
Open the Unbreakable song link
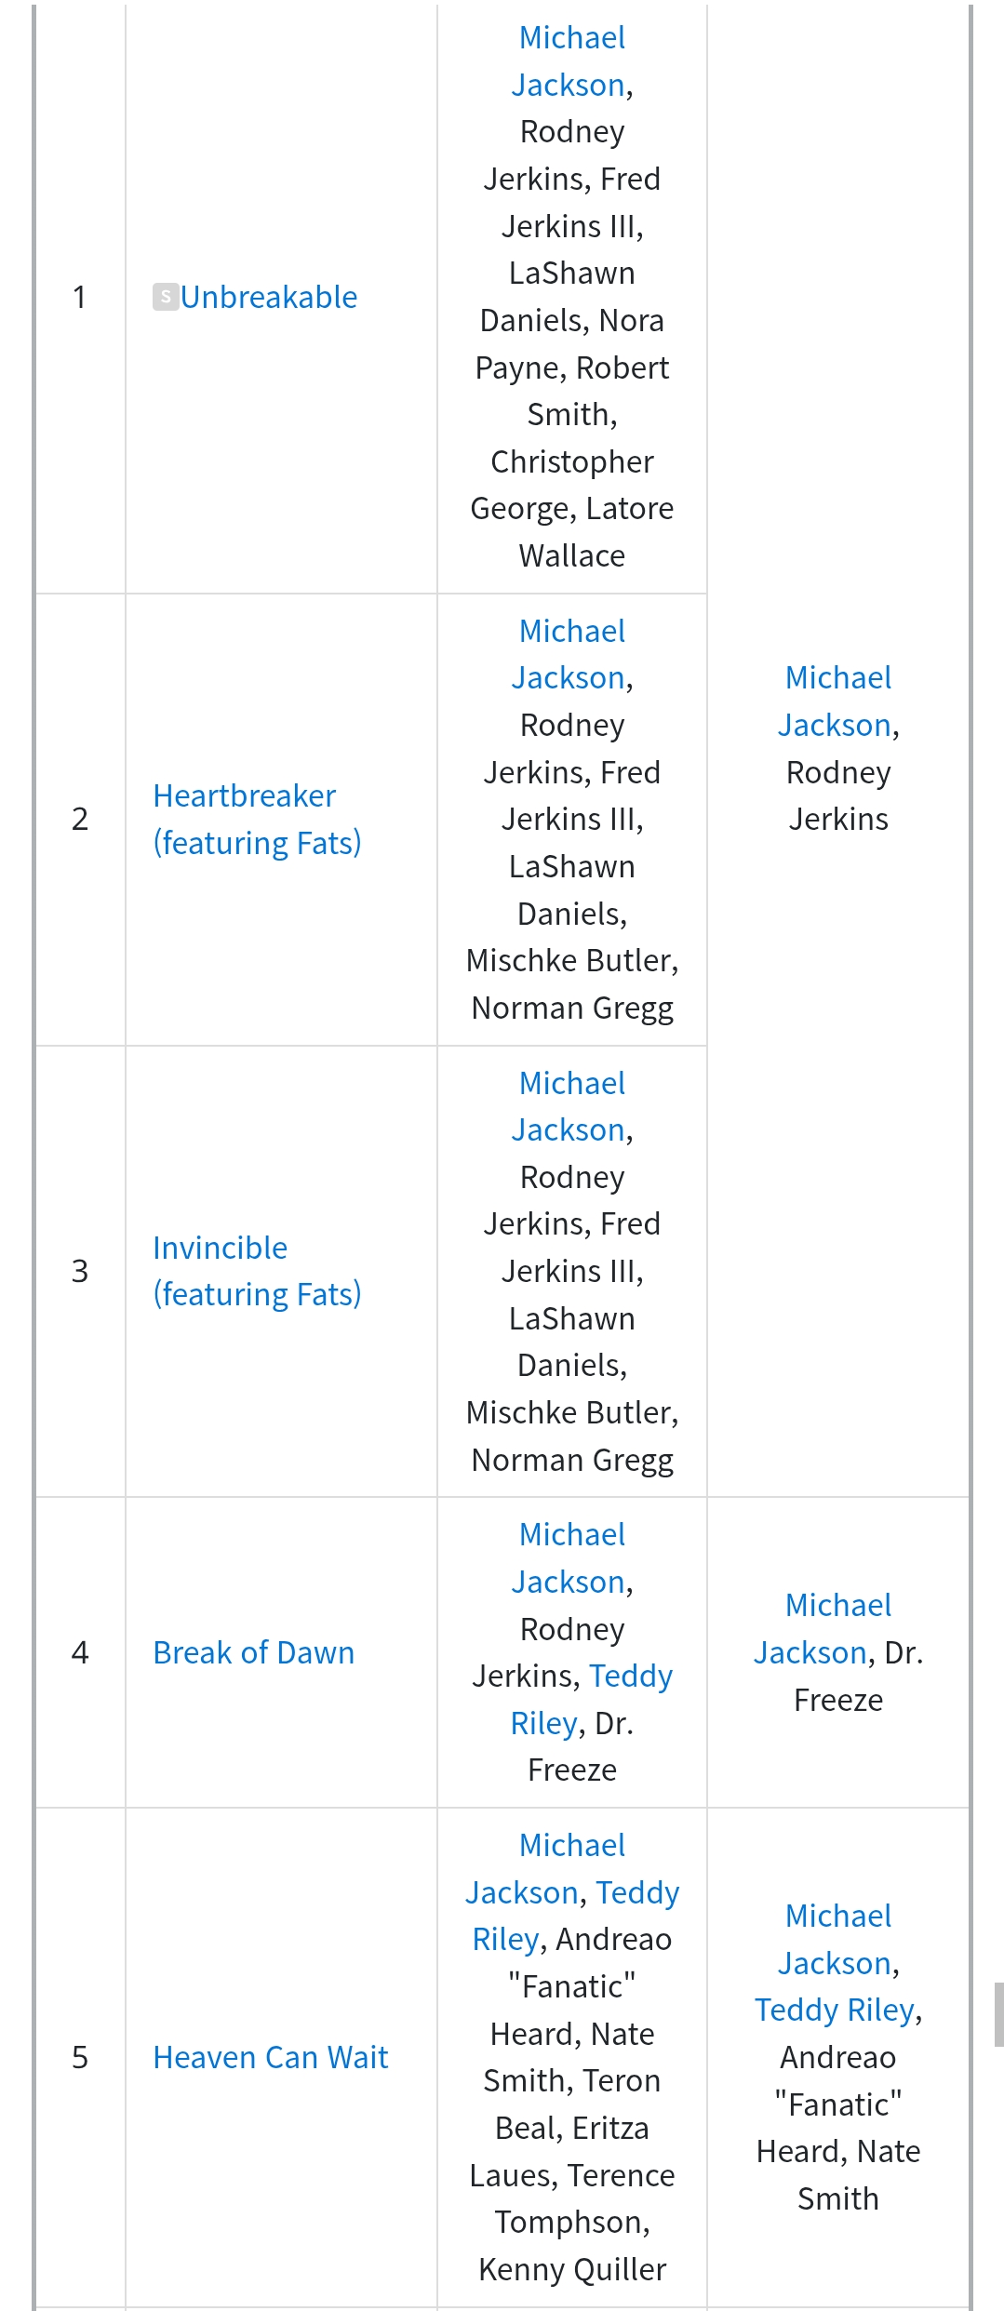(269, 297)
